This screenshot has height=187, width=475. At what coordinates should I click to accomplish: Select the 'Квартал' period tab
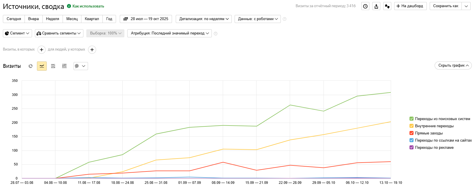point(92,19)
